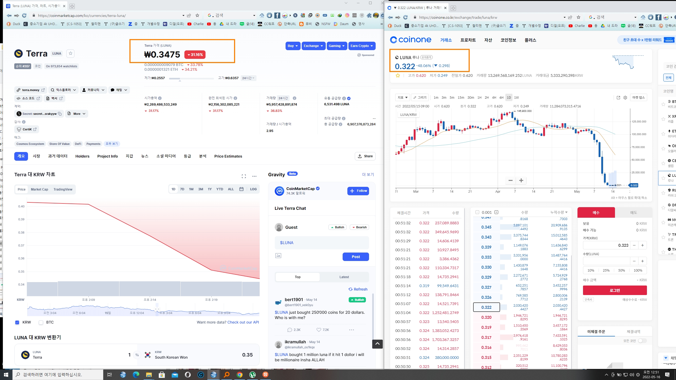Expand 익스플로러 dropdown
Image resolution: width=676 pixels, height=380 pixels.
63,90
